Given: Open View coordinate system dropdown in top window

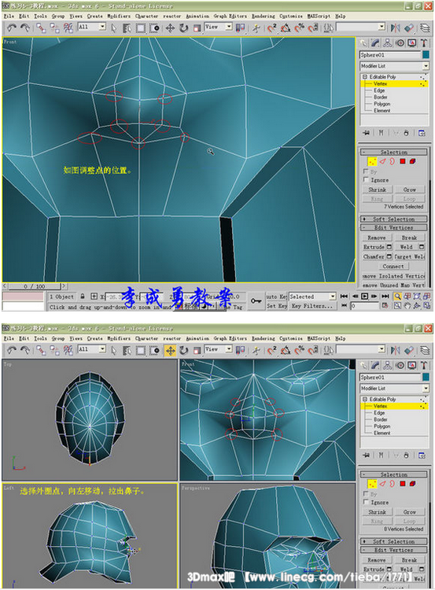Looking at the screenshot, I should (x=228, y=27).
